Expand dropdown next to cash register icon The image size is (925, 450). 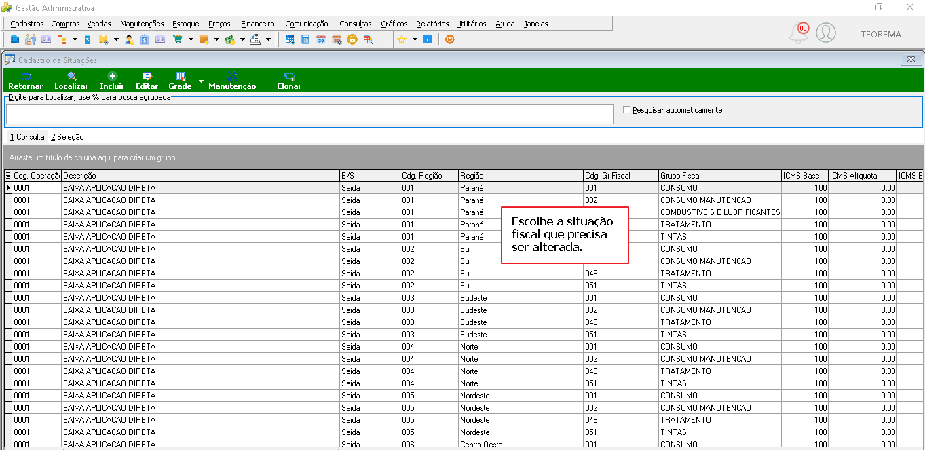[x=268, y=39]
